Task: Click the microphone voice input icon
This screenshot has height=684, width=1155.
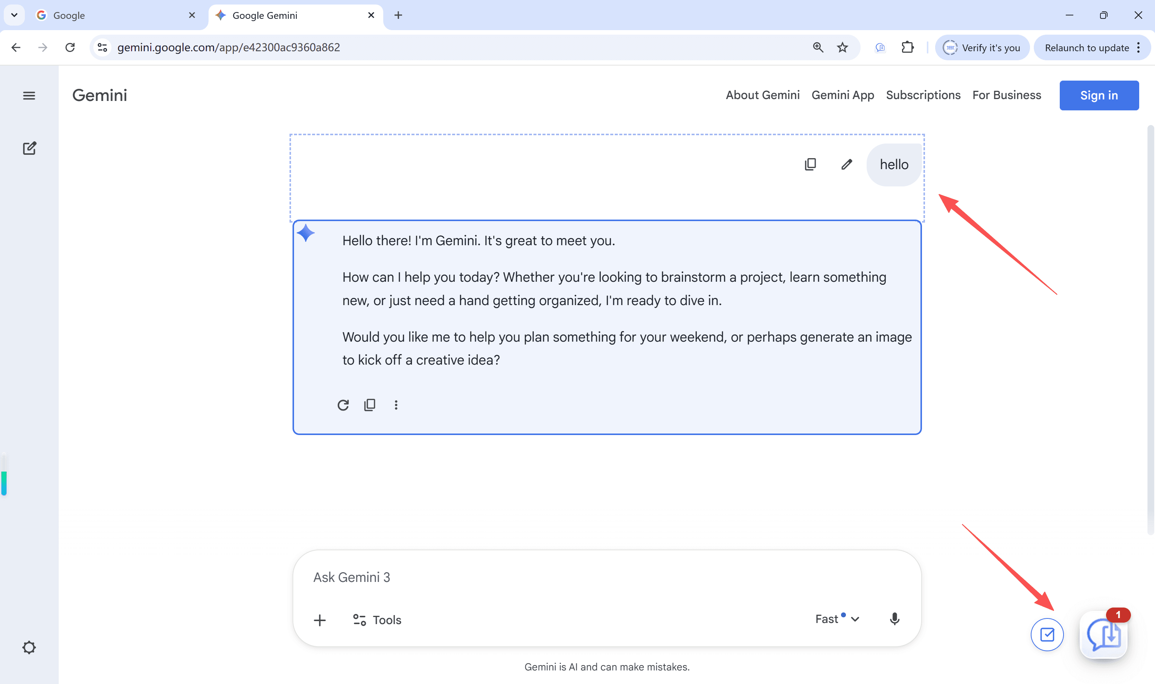Action: (x=894, y=619)
